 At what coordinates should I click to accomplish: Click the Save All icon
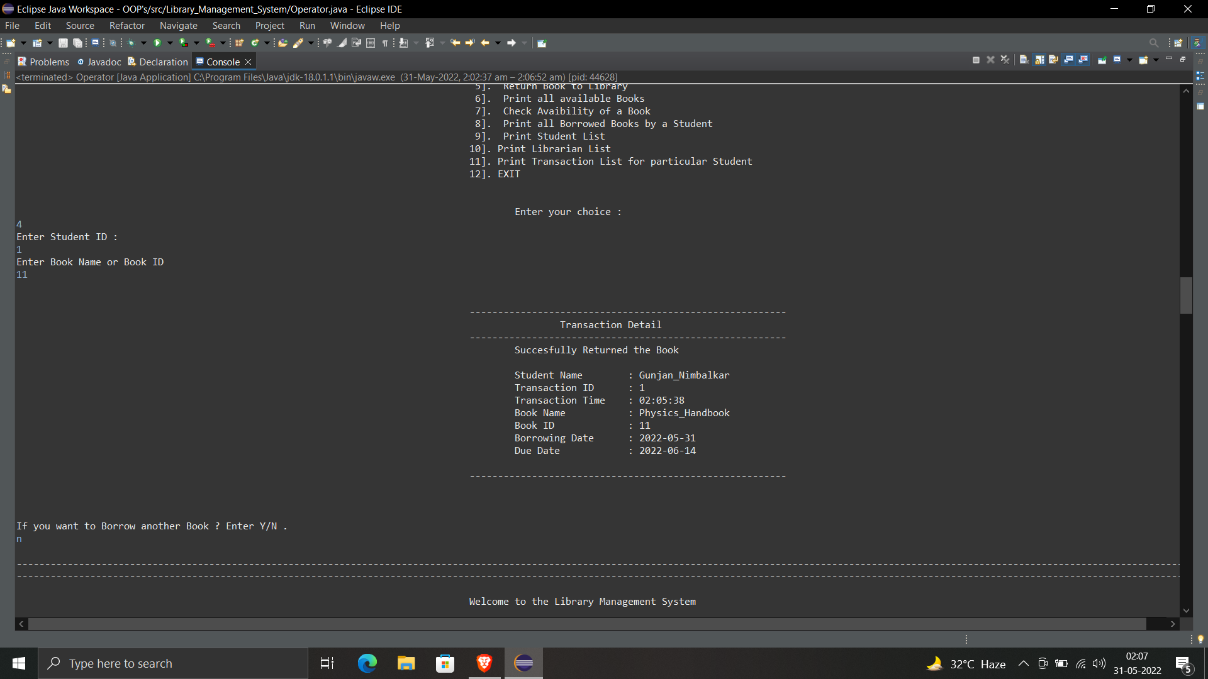click(x=77, y=43)
